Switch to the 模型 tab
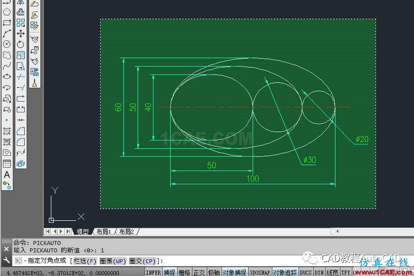Image resolution: width=414 pixels, height=276 pixels. pos(82,232)
